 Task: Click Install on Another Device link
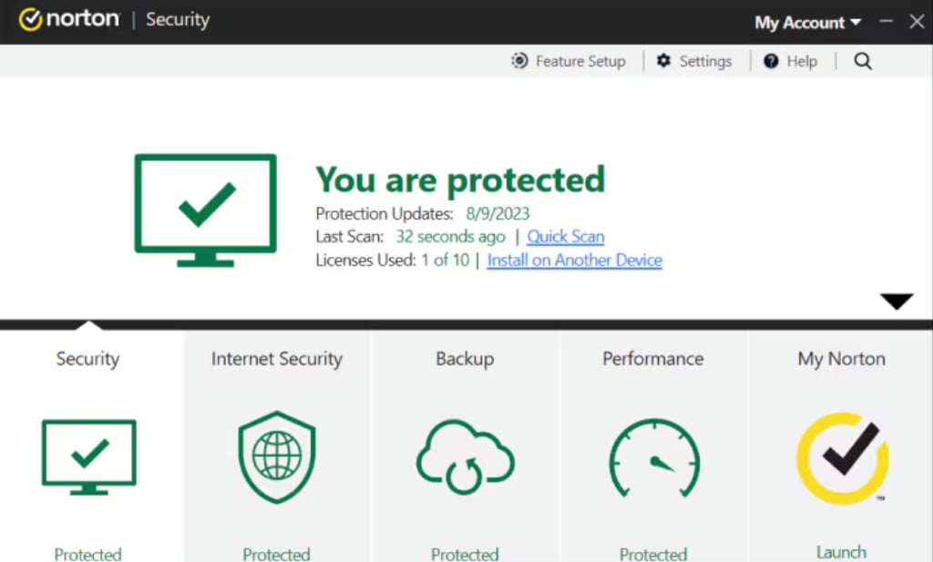[574, 261]
